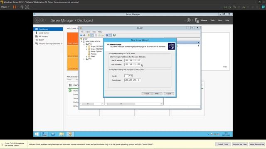Expand the Filters node
Viewport: 266px width, 149px height.
click(x=86, y=56)
